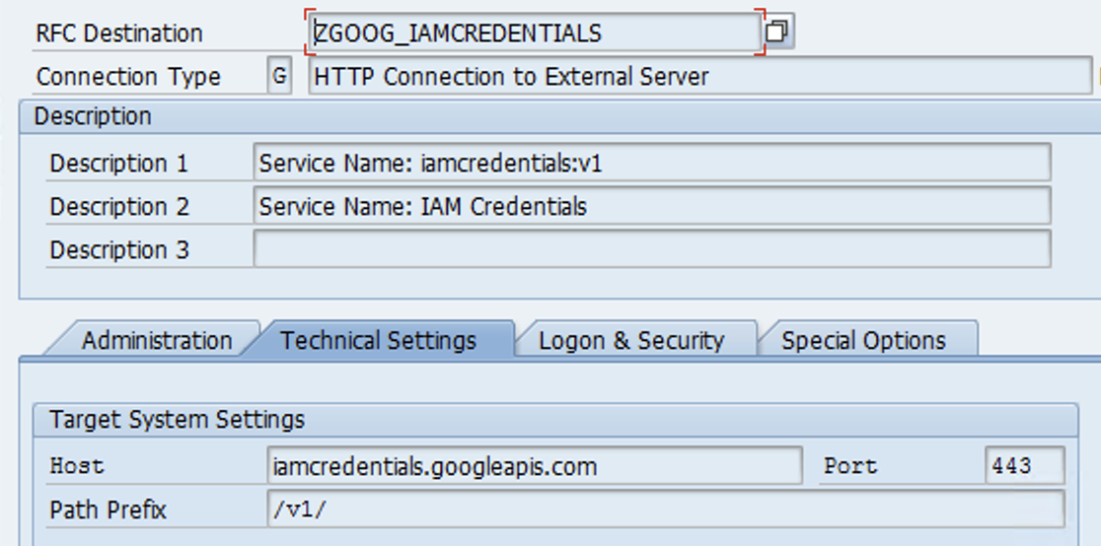Click the Description 1 input field
1101x546 pixels.
pyautogui.click(x=651, y=163)
